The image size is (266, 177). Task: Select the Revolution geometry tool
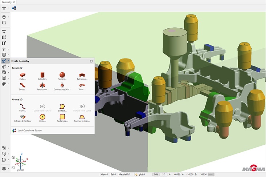tap(42, 85)
